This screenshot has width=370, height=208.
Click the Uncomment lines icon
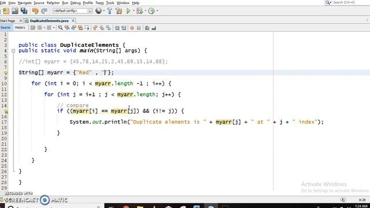154,28
